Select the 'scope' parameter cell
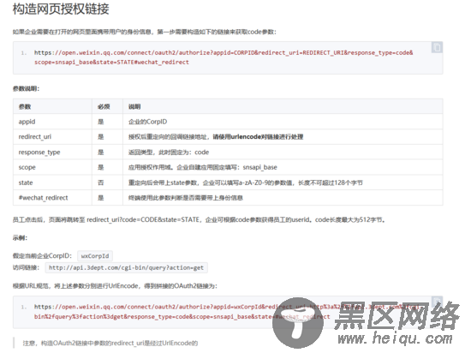471x353 pixels. [x=52, y=167]
